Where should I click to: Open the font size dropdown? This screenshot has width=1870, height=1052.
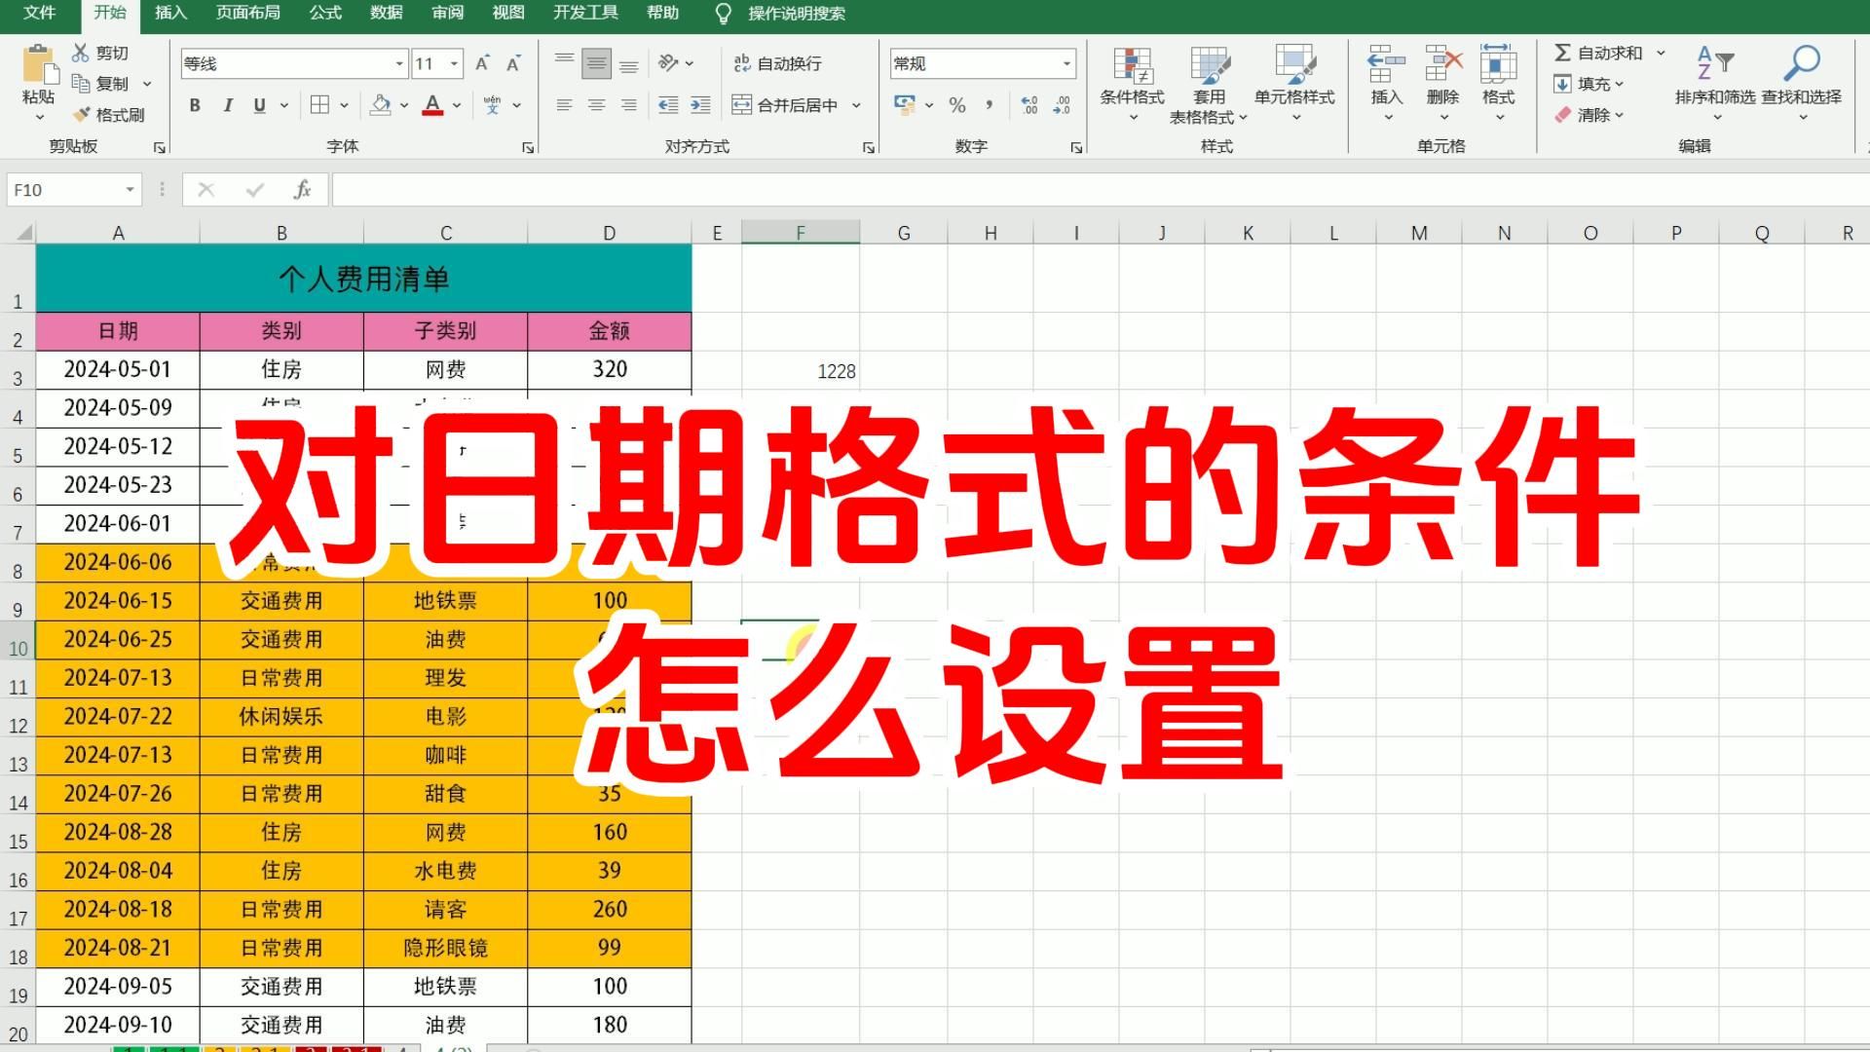(x=455, y=63)
